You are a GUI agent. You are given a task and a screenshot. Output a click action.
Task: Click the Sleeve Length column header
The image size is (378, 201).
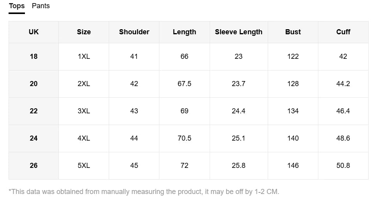pyautogui.click(x=238, y=32)
